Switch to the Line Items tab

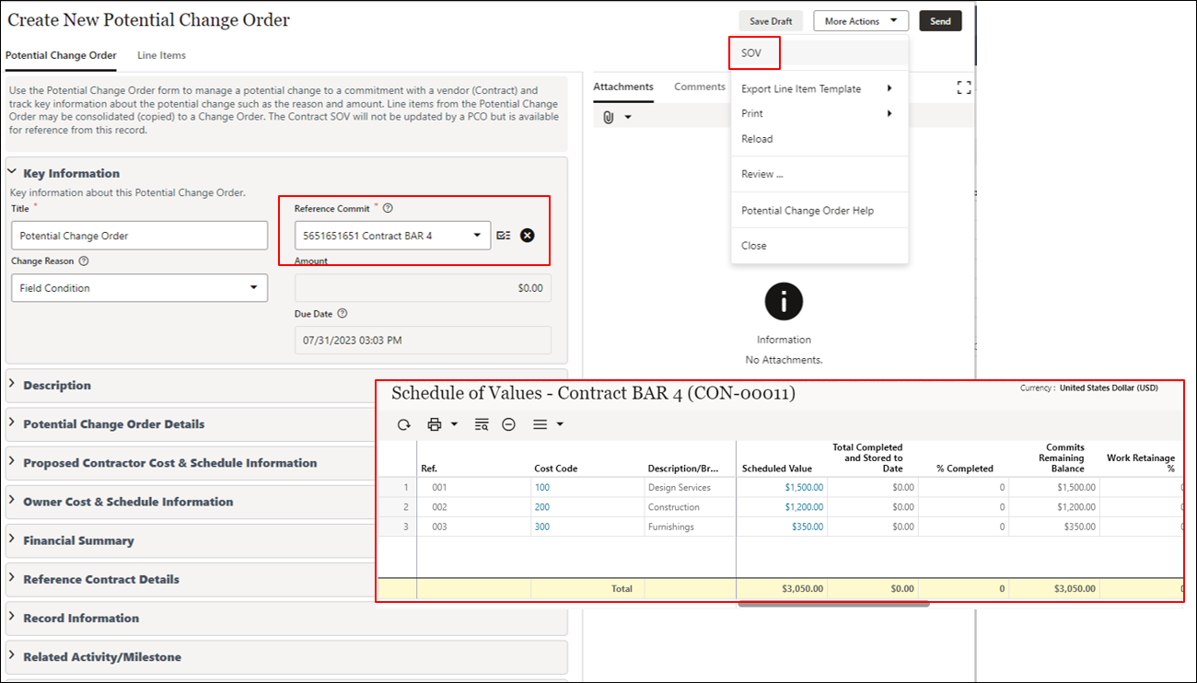point(161,55)
